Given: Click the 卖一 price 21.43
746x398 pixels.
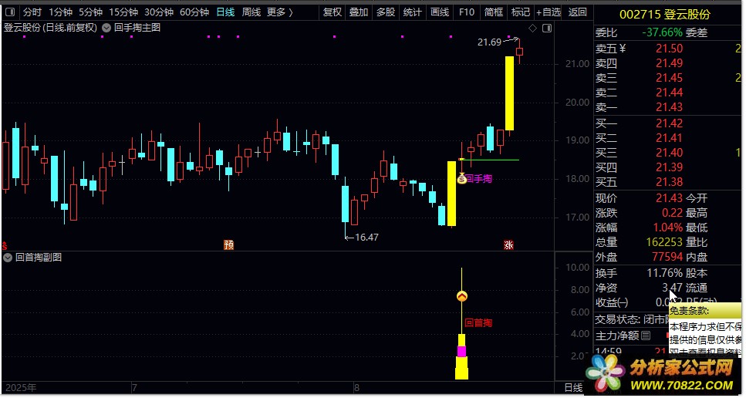Looking at the screenshot, I should 669,107.
